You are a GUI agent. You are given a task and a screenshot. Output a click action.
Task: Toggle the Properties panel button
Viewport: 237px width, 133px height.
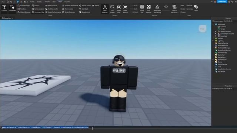point(12,8)
